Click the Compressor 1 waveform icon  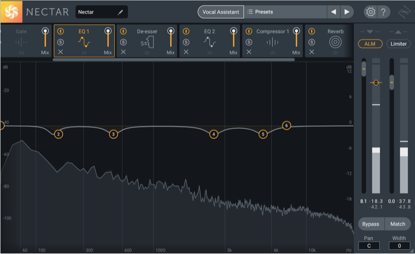click(272, 42)
